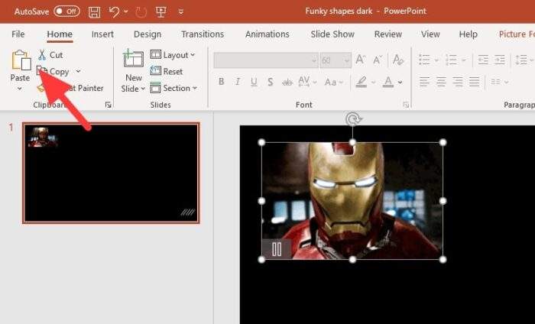
Task: Center align text
Action: tap(441, 82)
